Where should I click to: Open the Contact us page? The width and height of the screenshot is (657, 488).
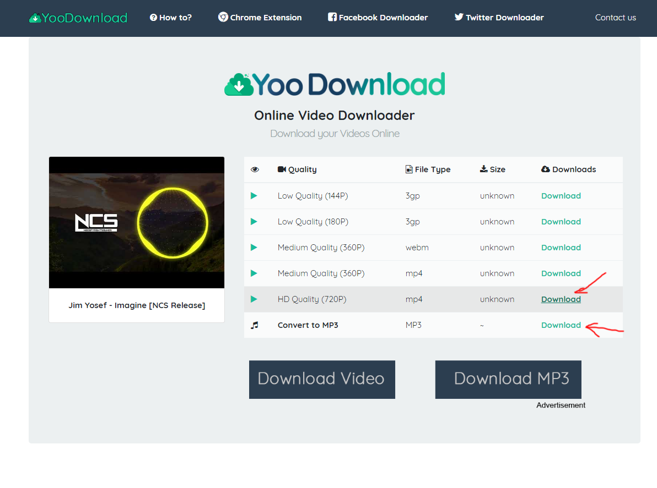[x=615, y=18]
